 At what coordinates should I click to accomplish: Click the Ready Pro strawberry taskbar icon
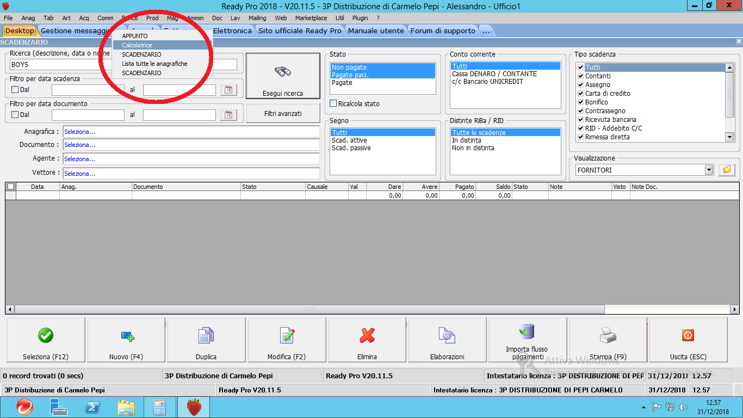coord(194,407)
